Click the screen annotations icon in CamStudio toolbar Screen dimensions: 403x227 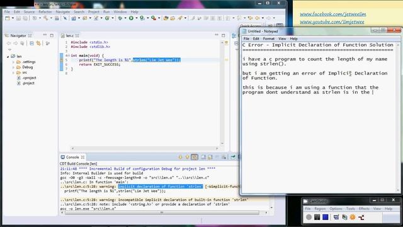tap(336, 217)
